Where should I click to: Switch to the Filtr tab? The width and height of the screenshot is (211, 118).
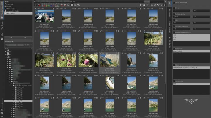tap(170, 3)
